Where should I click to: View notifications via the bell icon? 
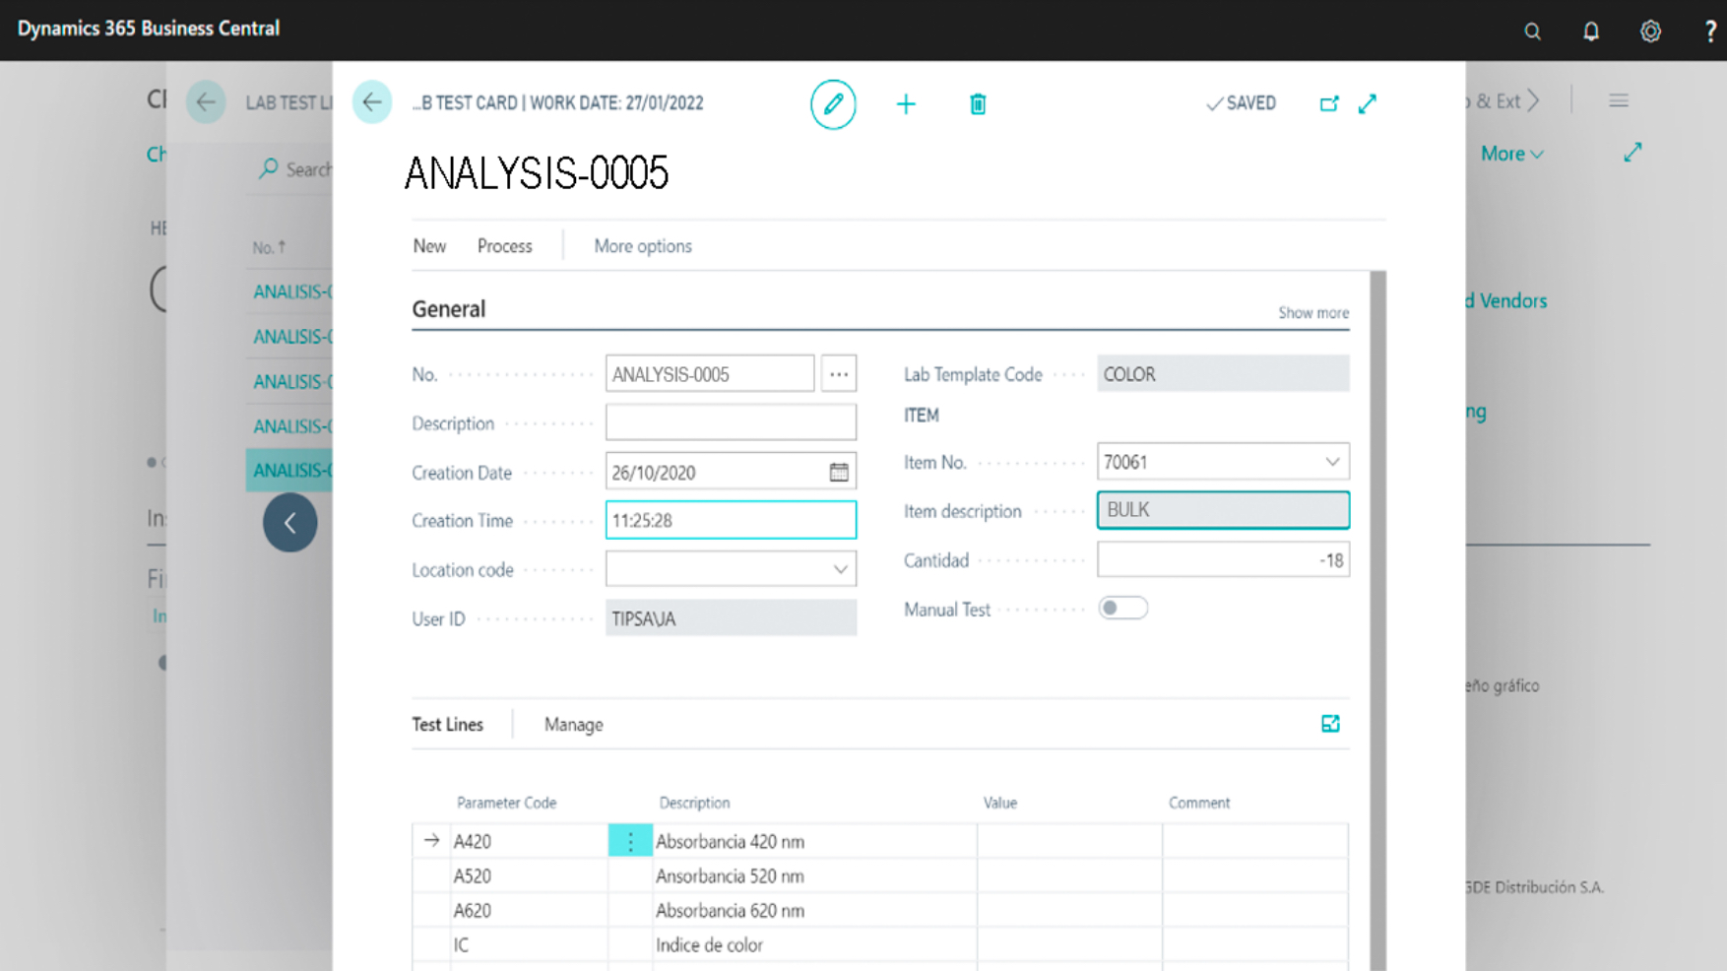coord(1591,31)
